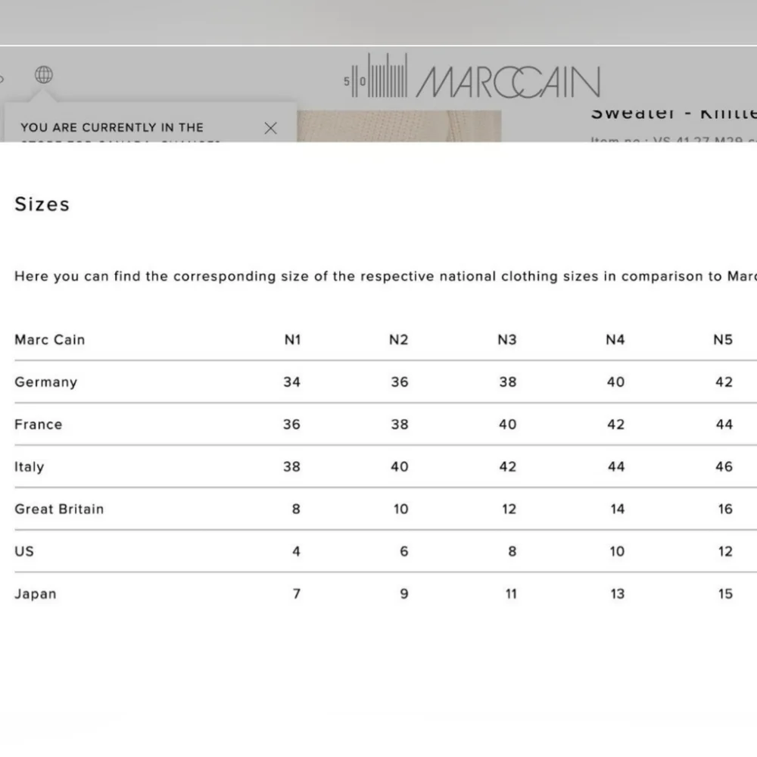Select Great Britain size 16 under N5

725,509
